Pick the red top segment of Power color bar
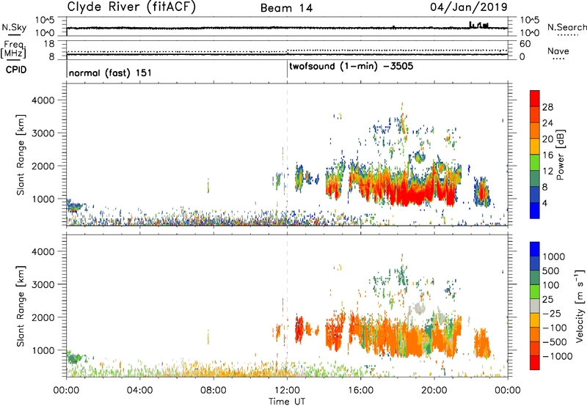 pyautogui.click(x=535, y=98)
